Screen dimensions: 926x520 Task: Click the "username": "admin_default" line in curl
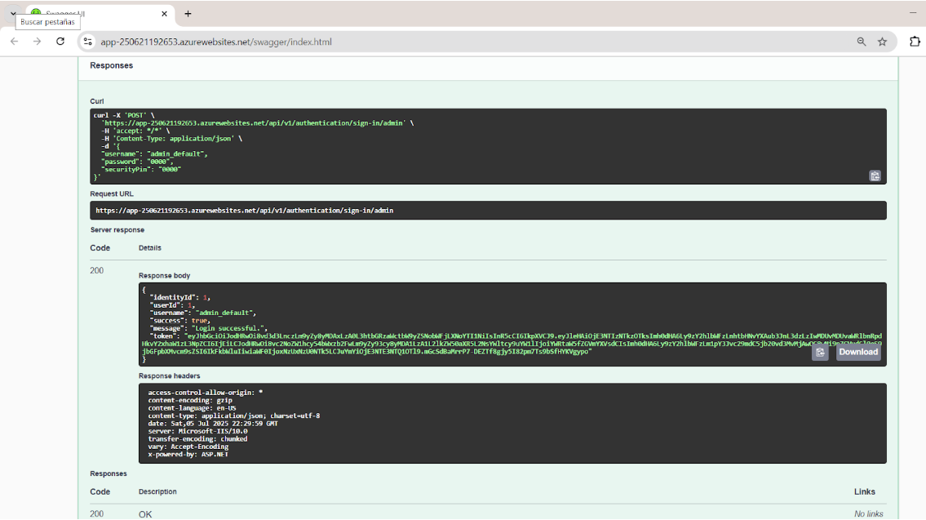(154, 153)
